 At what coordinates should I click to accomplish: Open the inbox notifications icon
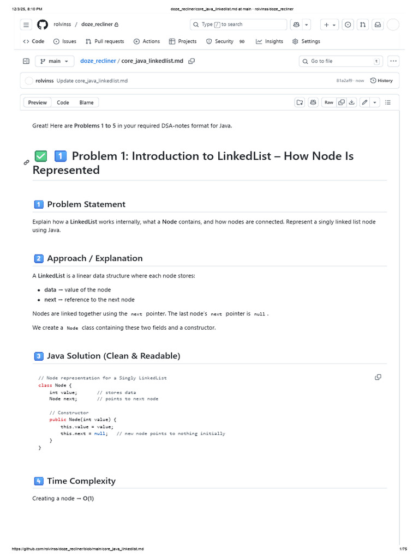click(377, 25)
